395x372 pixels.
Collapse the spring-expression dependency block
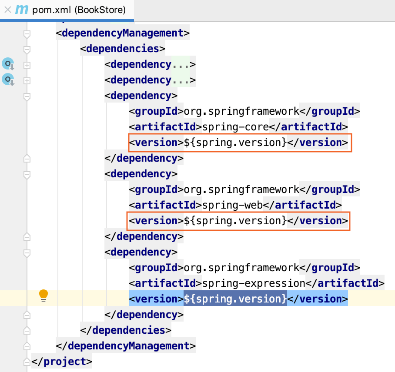coord(27,253)
